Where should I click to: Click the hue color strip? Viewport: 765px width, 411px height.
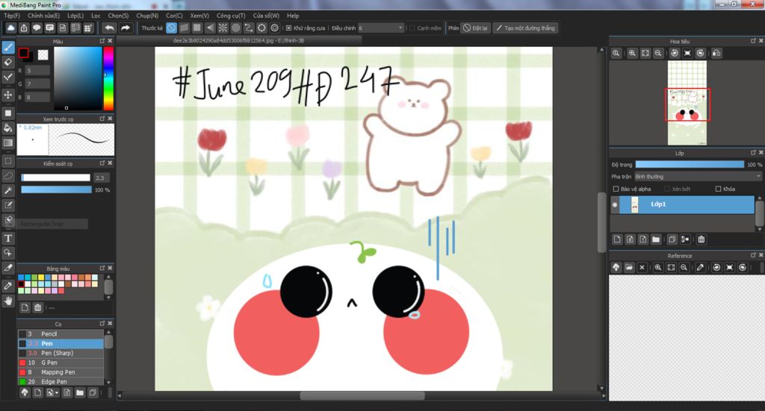tap(108, 78)
